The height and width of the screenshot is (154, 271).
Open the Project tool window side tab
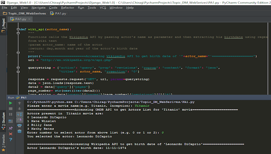click(x=3, y=25)
